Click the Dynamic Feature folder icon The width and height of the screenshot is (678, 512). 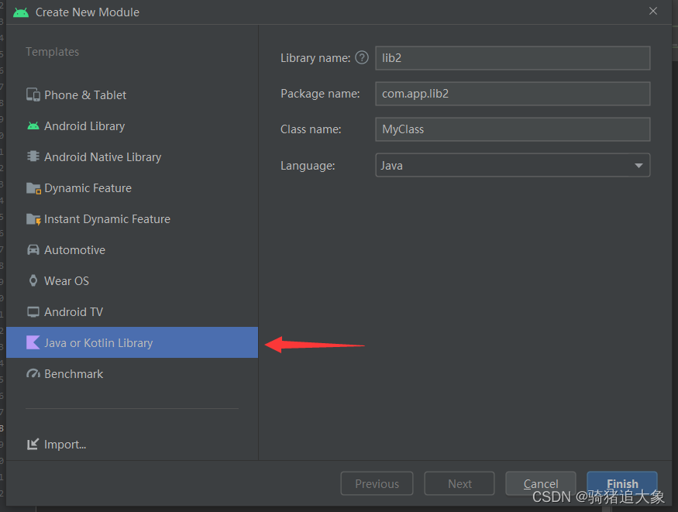[x=34, y=188]
